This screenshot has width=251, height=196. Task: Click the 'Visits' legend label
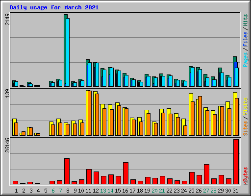pyautogui.click(x=245, y=107)
